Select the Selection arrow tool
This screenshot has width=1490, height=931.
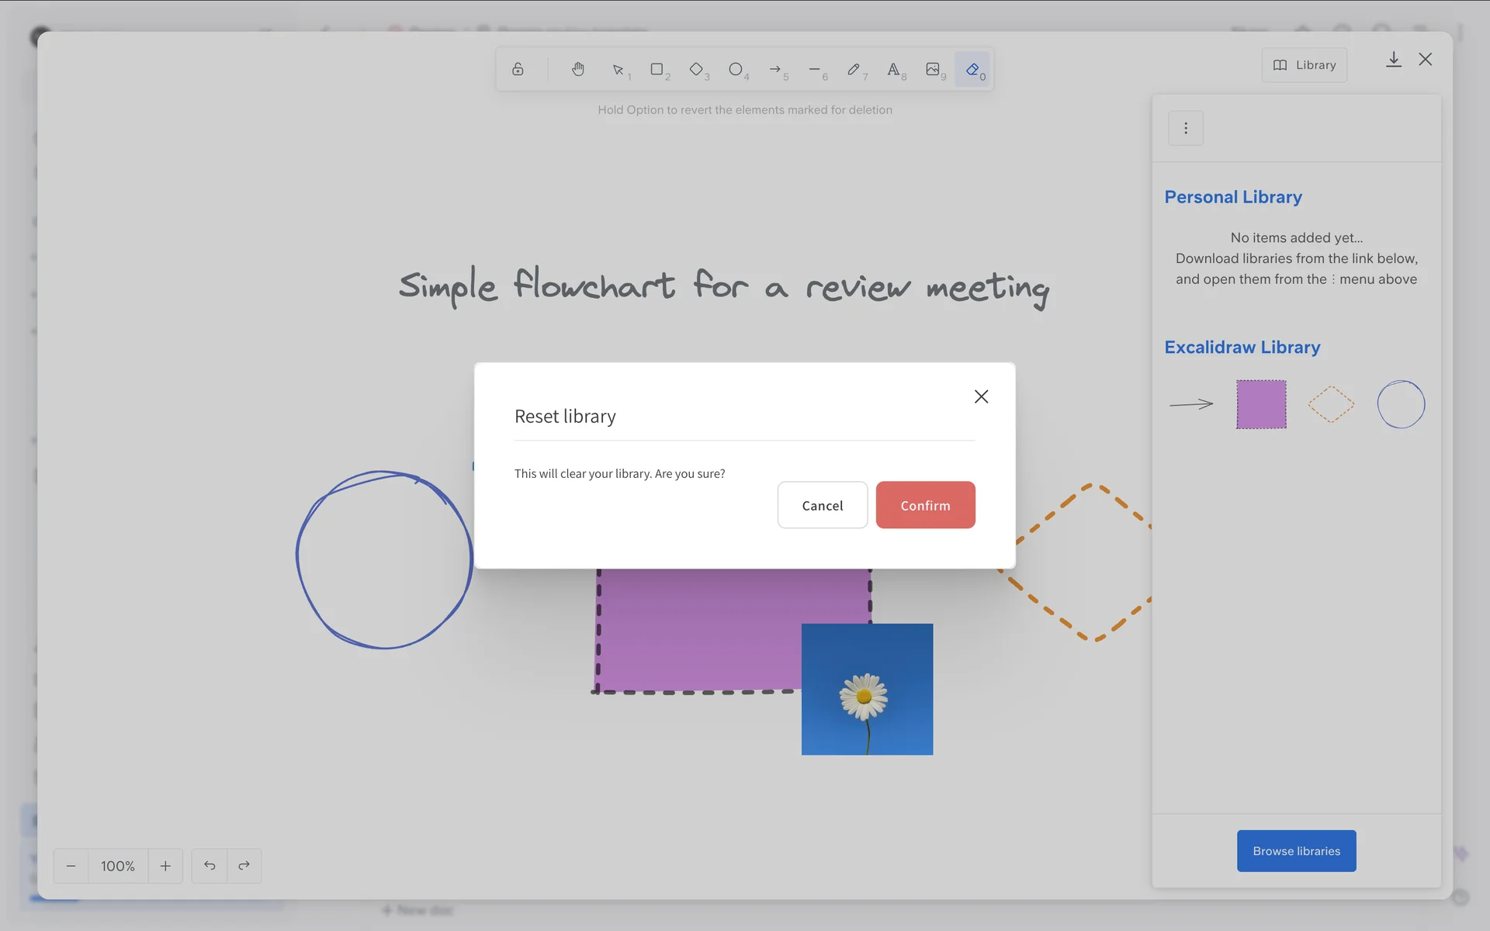tap(619, 70)
